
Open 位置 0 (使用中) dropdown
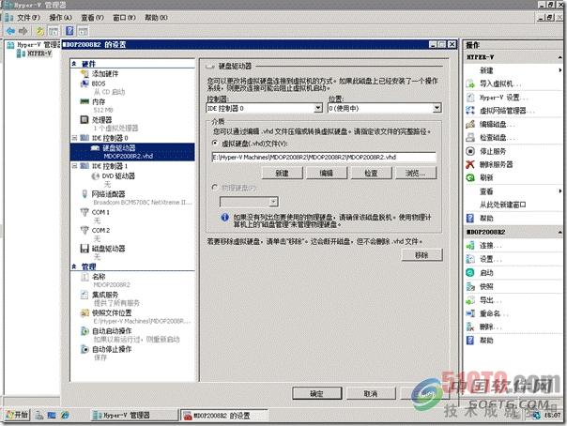437,108
